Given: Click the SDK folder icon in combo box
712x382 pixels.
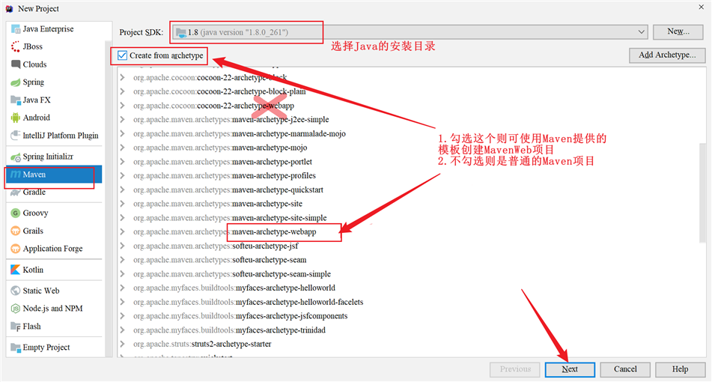Looking at the screenshot, I should coord(181,32).
